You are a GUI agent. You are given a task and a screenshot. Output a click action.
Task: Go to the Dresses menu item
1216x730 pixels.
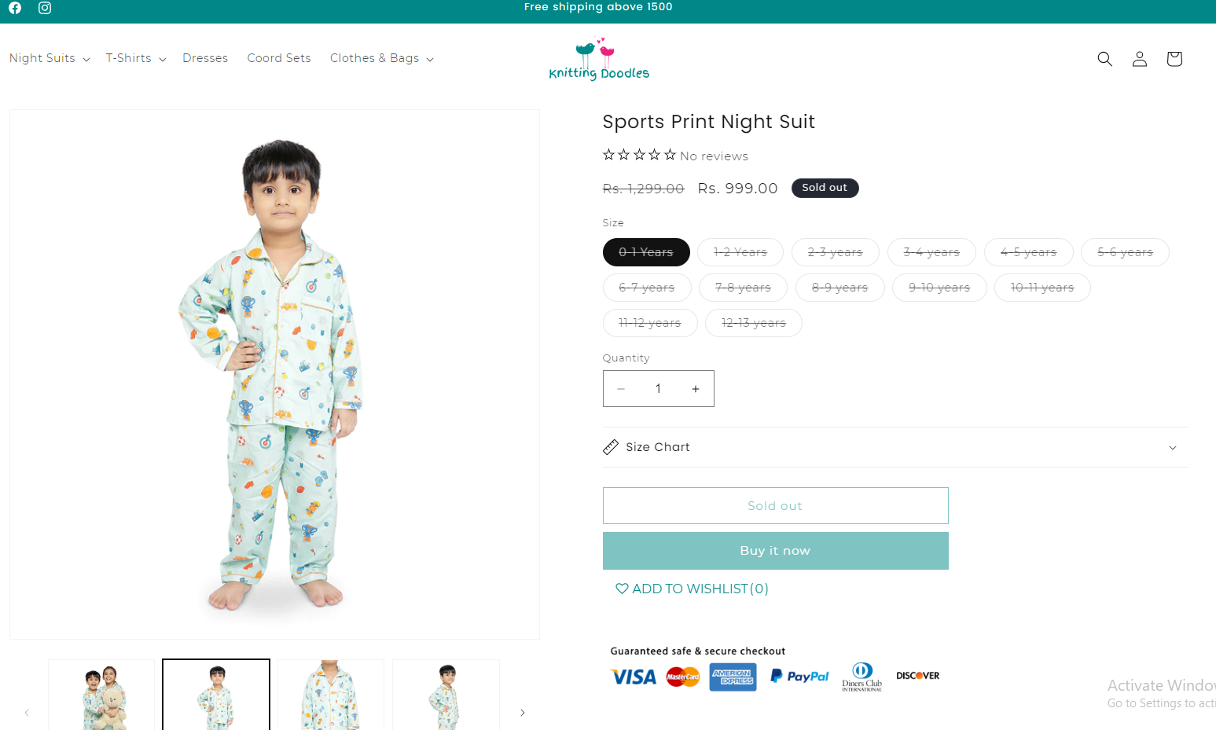point(205,58)
